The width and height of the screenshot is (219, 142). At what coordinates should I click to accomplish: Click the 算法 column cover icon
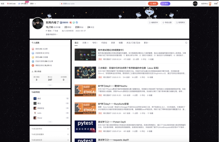click(35, 103)
